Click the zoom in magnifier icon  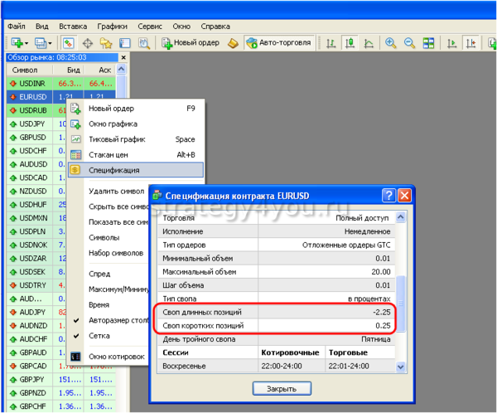coord(390,42)
